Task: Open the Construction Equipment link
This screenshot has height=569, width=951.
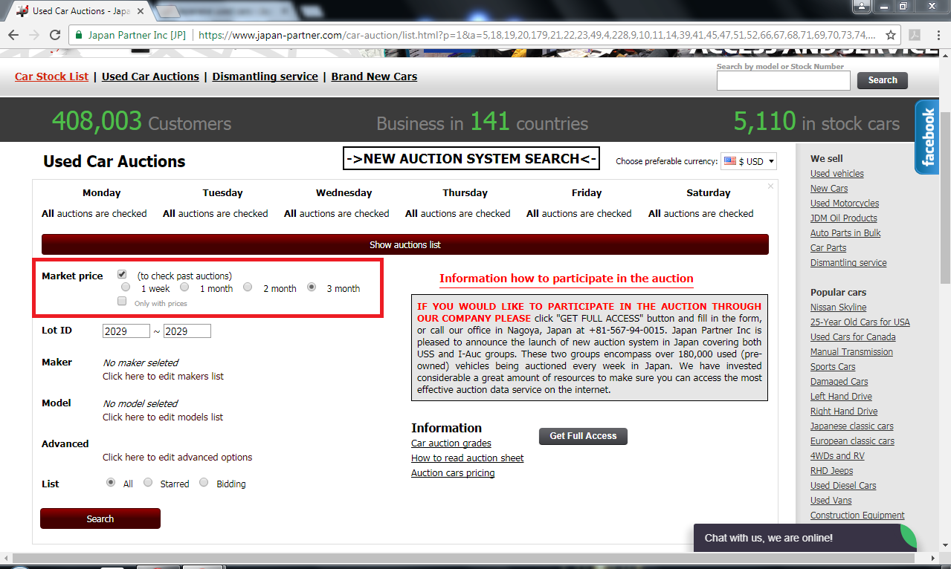Action: (857, 516)
